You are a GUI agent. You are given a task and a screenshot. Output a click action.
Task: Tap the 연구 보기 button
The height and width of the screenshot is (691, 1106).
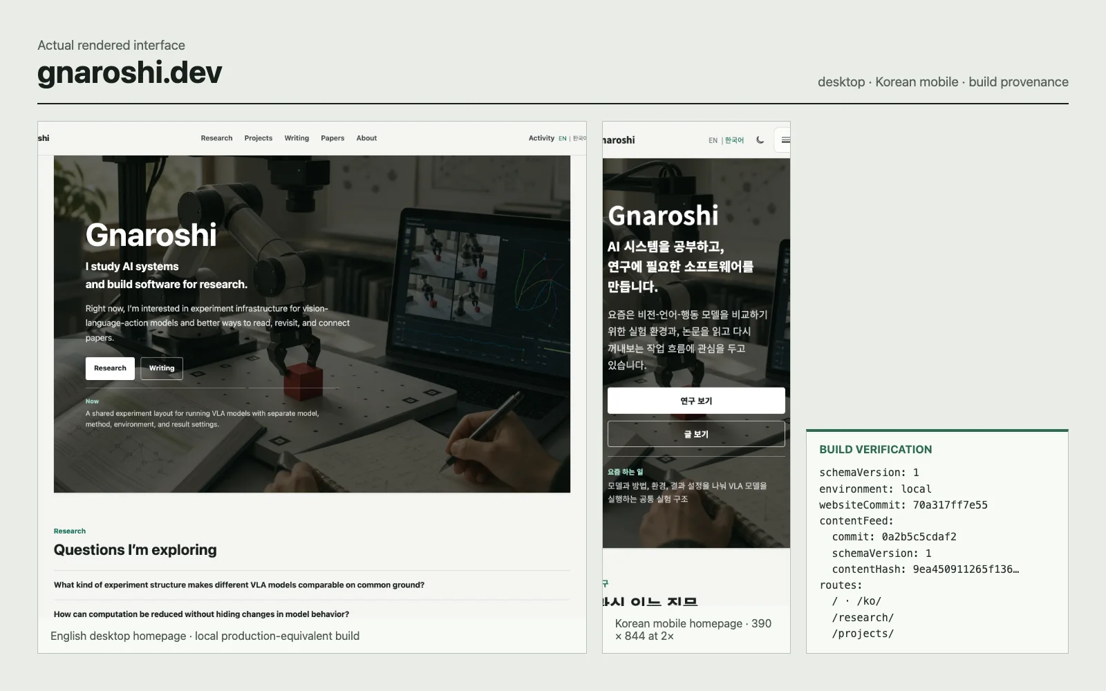point(696,401)
